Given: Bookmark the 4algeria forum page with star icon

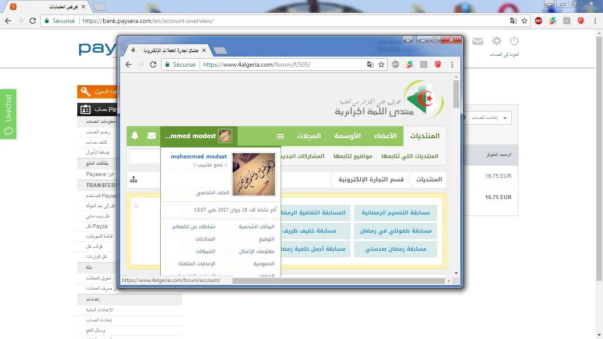Looking at the screenshot, I should click(381, 64).
